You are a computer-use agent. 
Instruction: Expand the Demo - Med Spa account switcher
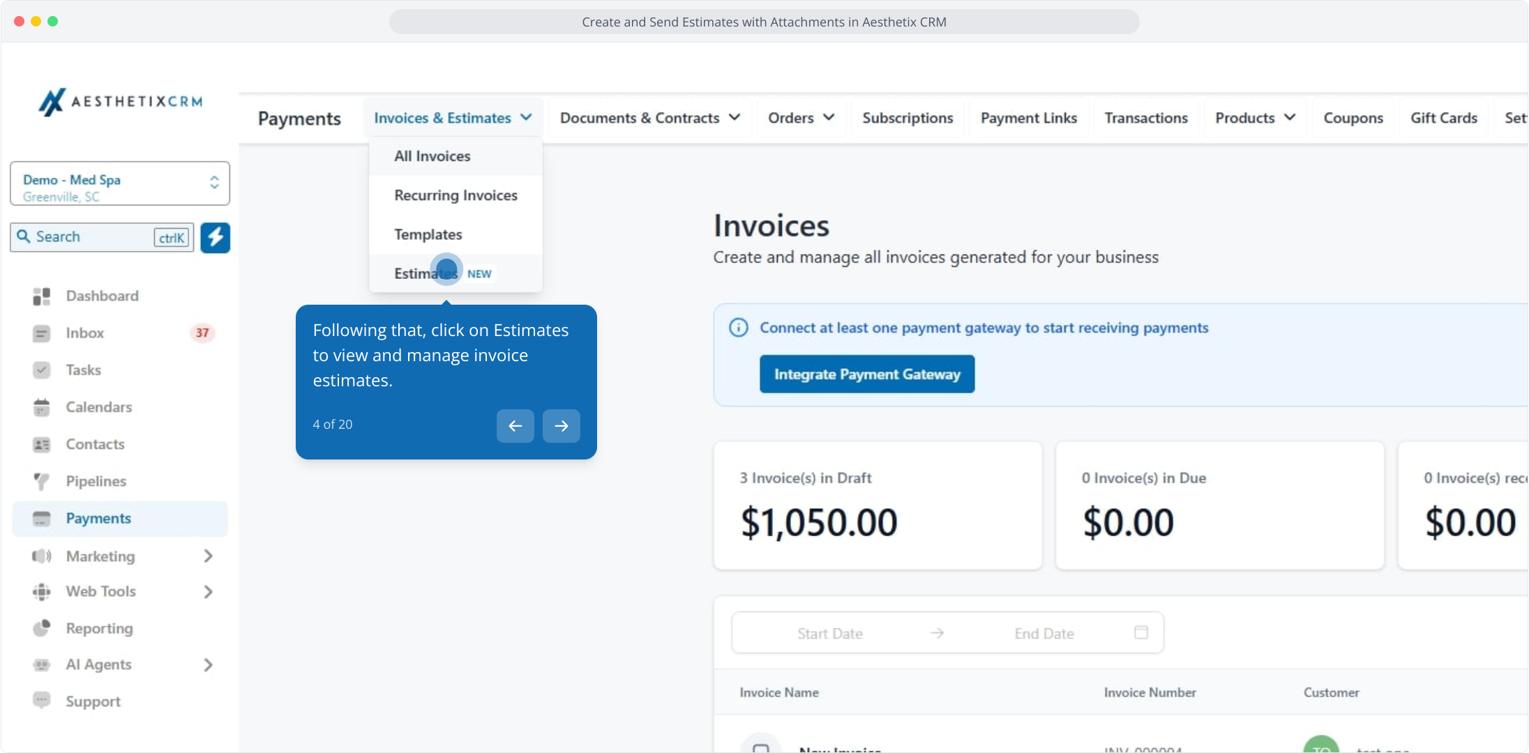point(120,184)
